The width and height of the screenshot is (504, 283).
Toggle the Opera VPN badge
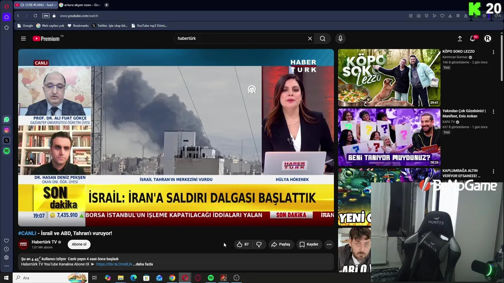(46, 16)
